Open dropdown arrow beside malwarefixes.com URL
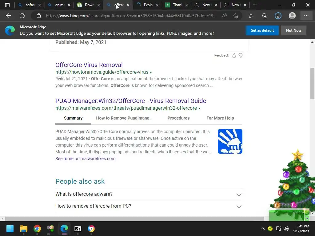Image resolution: width=315 pixels, height=236 pixels. (199, 108)
